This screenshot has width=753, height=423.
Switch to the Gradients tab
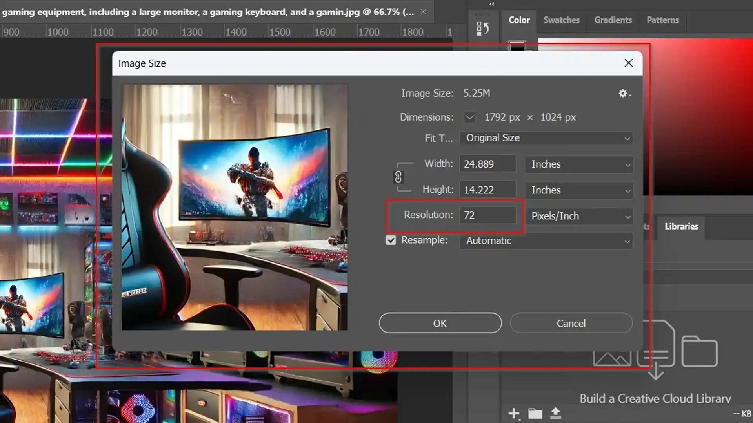(613, 20)
